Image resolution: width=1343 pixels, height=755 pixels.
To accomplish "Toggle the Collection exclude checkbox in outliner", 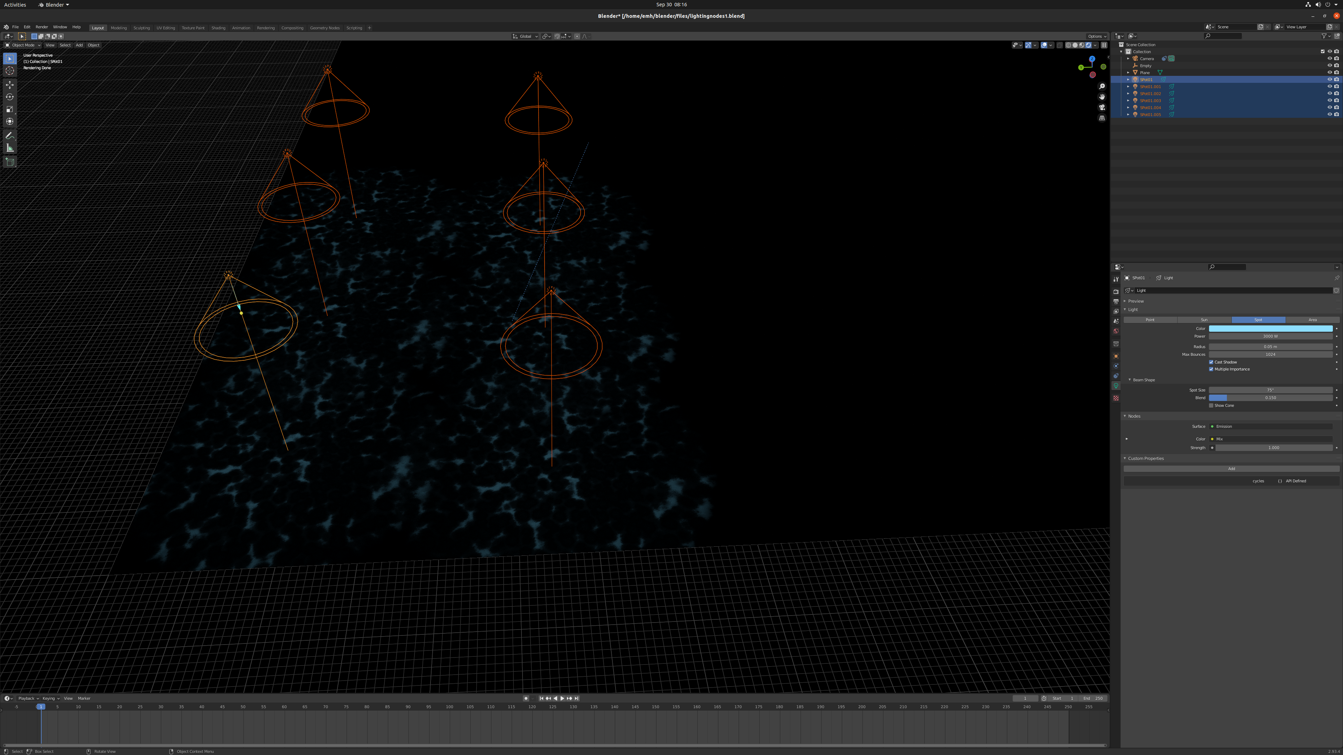I will [1322, 52].
